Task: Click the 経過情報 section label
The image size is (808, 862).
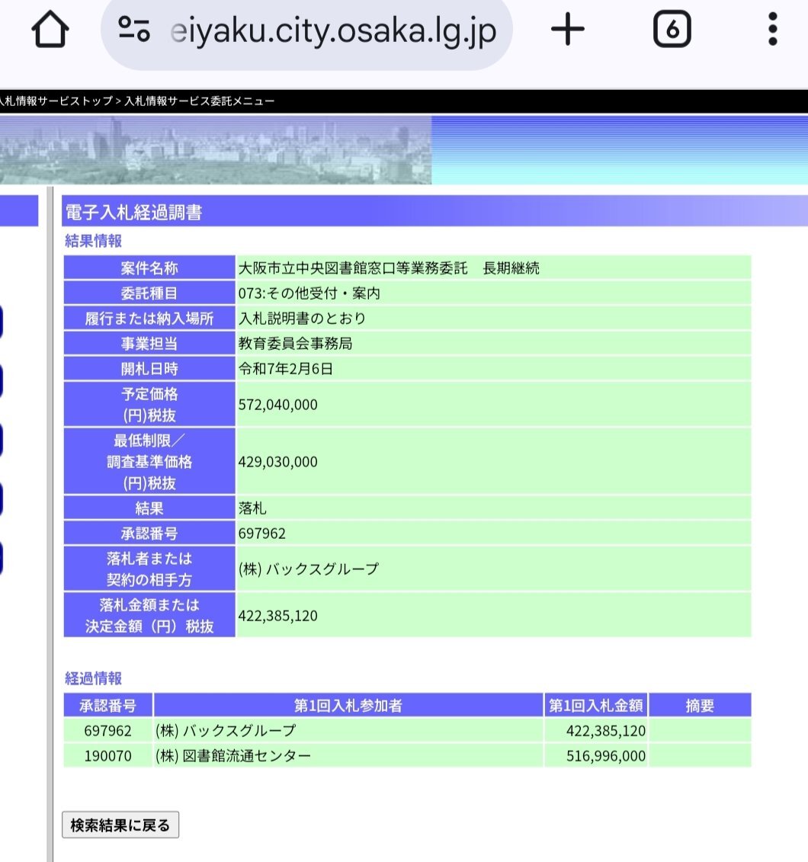Action: click(94, 678)
